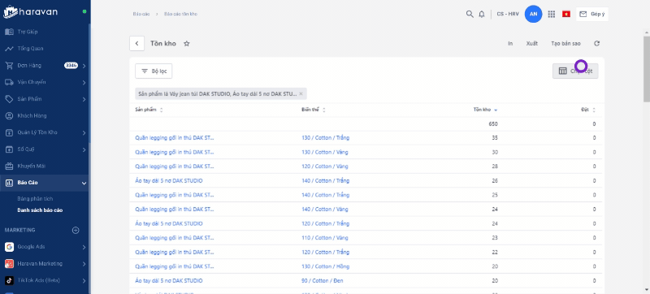This screenshot has height=294, width=650.
Task: Change language via Vietnam flag
Action: point(565,14)
